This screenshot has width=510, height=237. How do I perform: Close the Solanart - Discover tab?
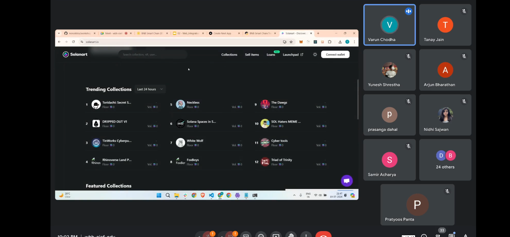click(x=311, y=33)
